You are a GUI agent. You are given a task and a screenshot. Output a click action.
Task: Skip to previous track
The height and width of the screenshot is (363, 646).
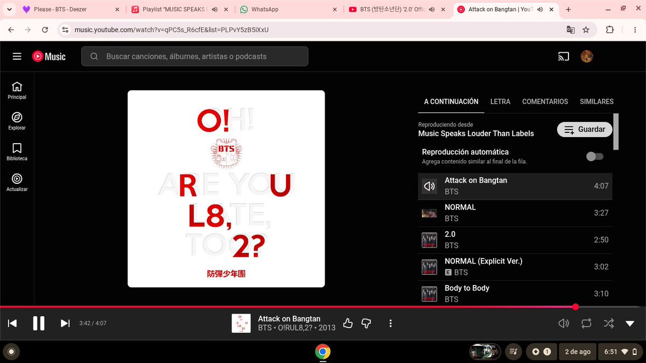pos(12,323)
